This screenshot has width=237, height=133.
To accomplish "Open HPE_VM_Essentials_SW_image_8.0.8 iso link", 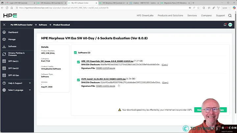I will coord(107,61).
